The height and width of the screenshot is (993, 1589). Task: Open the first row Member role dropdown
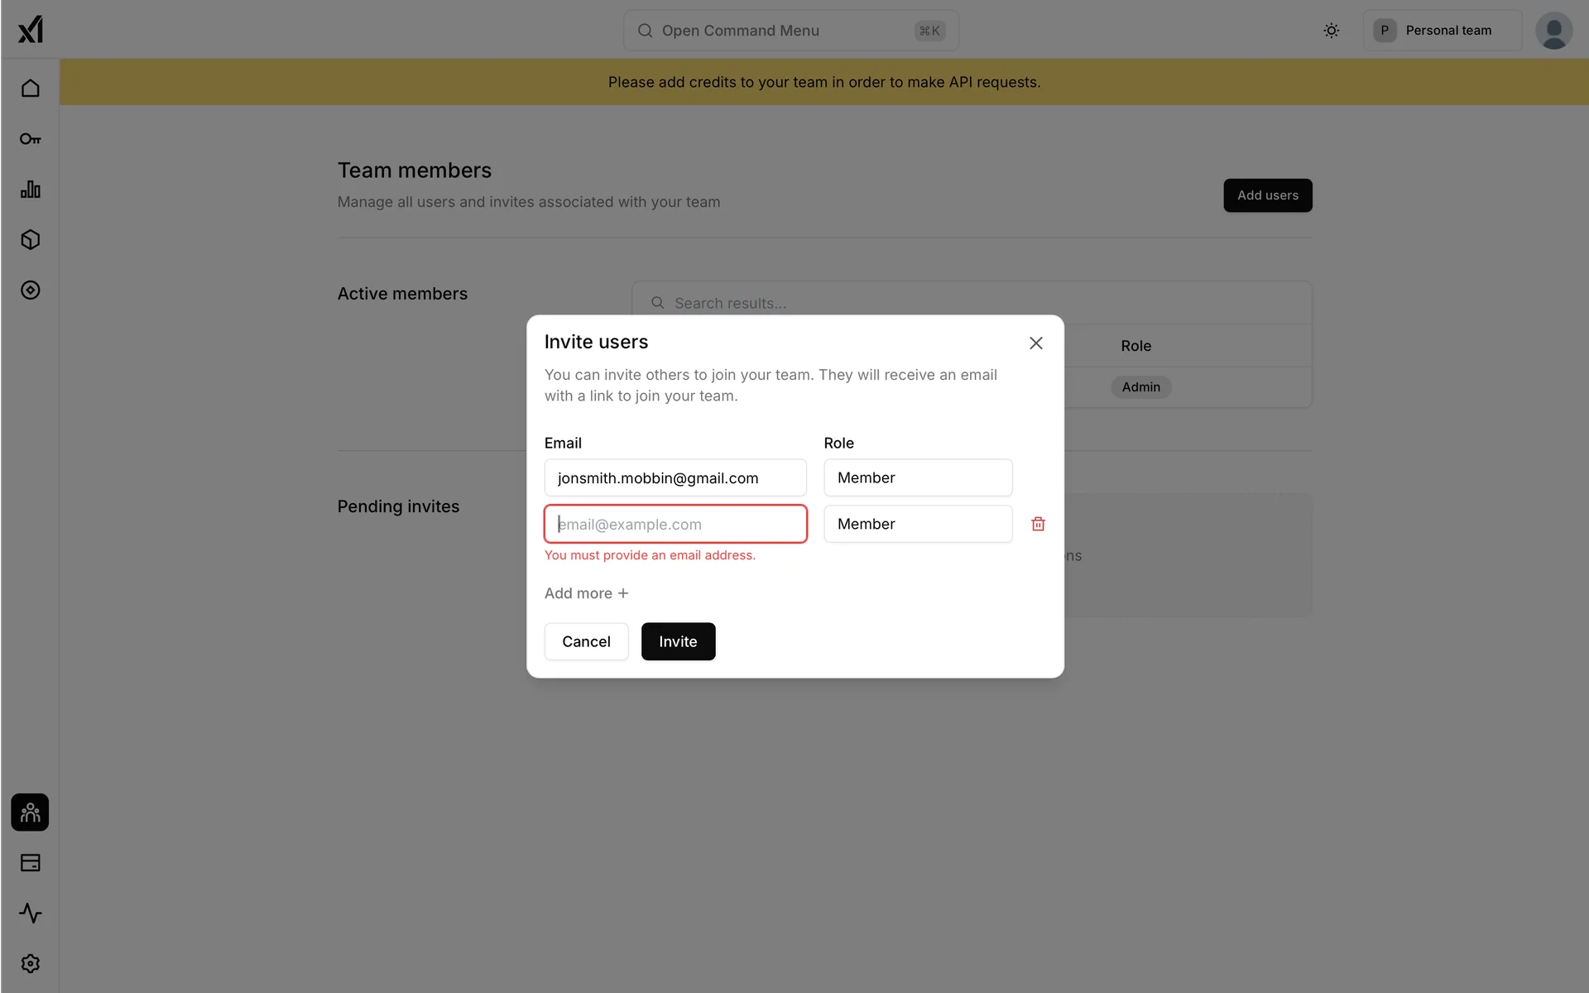pos(918,477)
